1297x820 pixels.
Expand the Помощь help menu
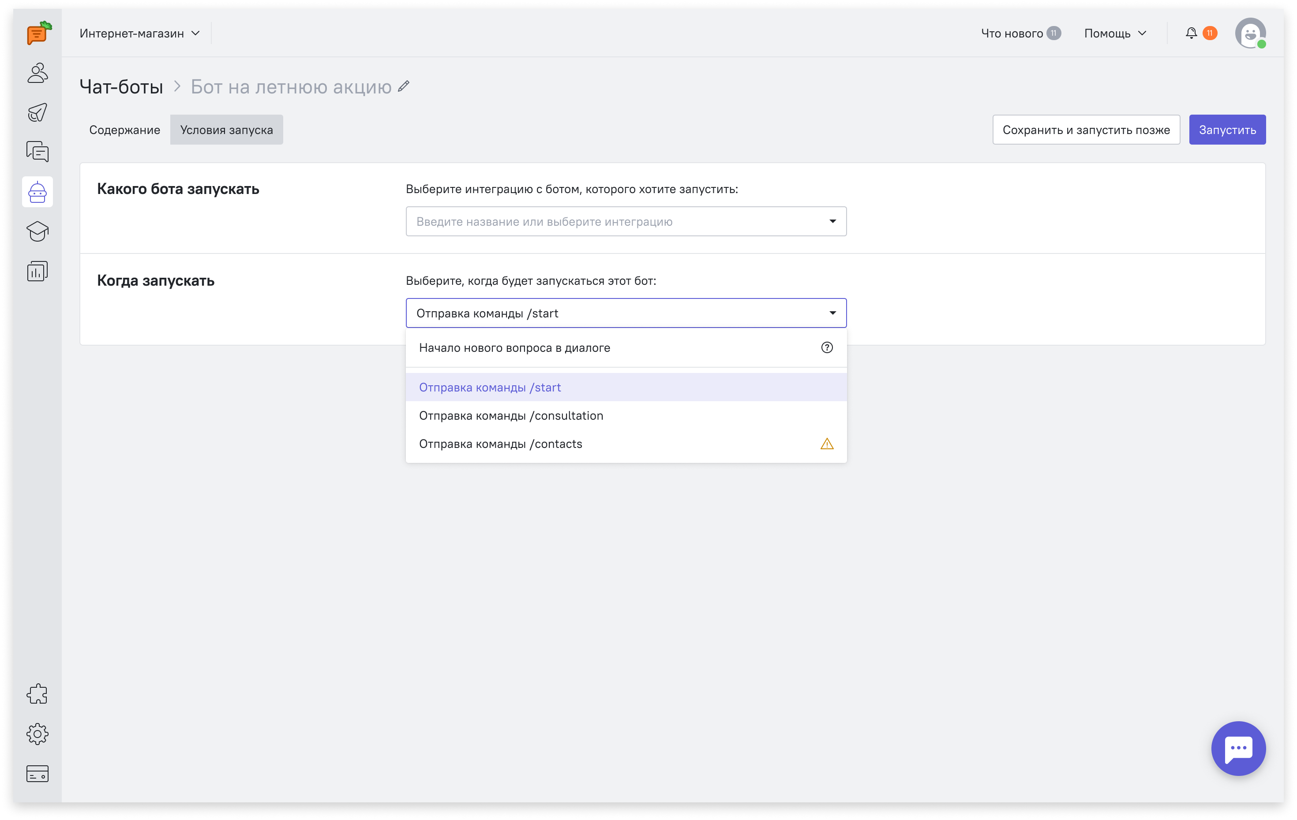[x=1115, y=34]
